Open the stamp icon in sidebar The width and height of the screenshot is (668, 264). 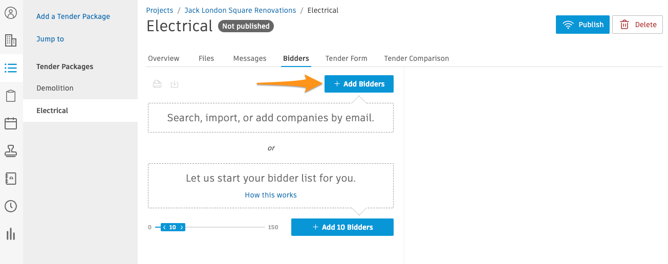(11, 151)
